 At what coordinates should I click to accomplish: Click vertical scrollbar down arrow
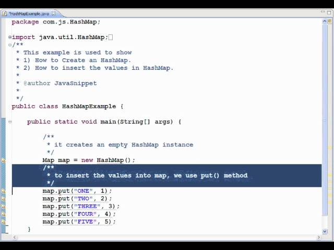(325, 231)
